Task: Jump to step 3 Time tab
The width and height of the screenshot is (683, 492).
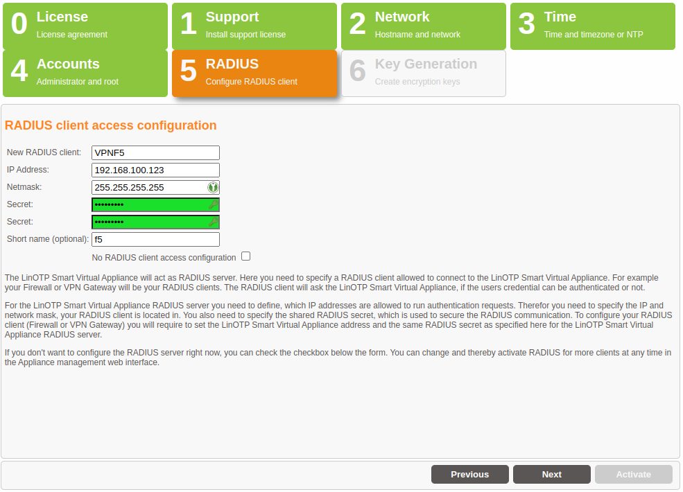Action: (x=593, y=26)
